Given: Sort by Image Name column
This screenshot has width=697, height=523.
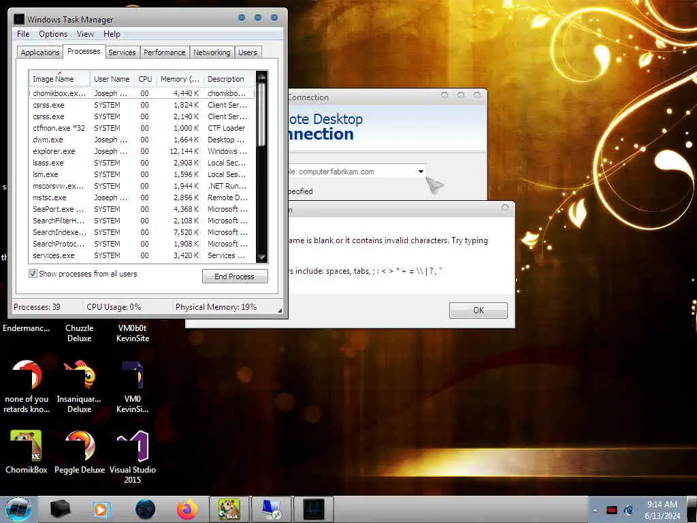Looking at the screenshot, I should pyautogui.click(x=60, y=79).
